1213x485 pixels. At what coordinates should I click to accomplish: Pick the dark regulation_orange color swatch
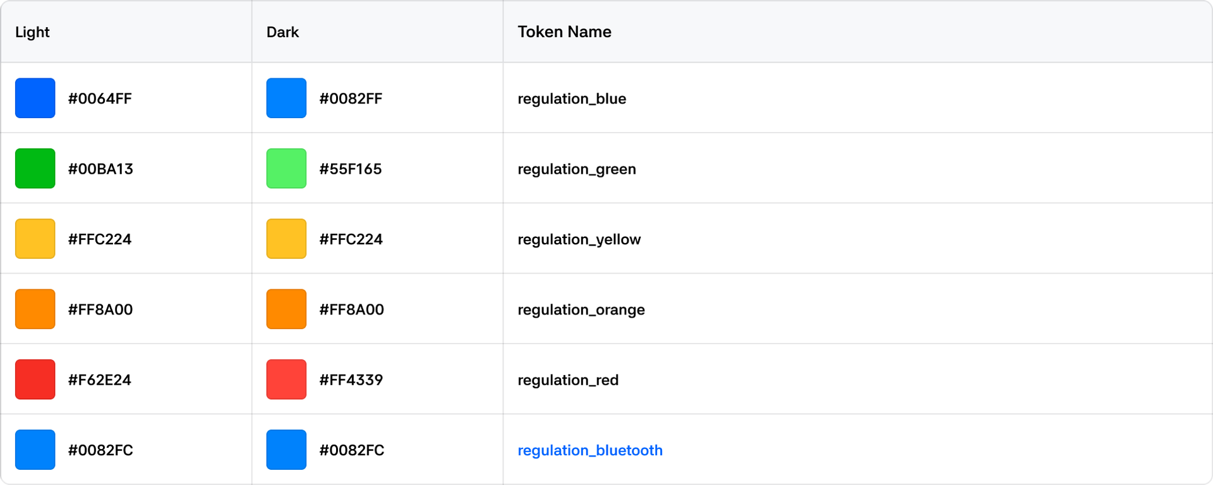(x=286, y=309)
